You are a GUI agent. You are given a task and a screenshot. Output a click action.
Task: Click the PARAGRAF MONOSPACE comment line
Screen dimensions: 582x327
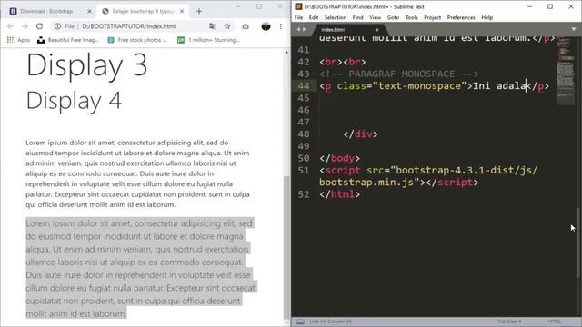click(x=399, y=74)
